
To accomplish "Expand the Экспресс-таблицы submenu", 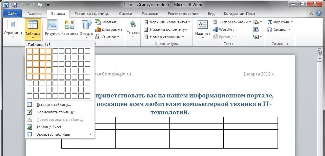I will [60, 134].
